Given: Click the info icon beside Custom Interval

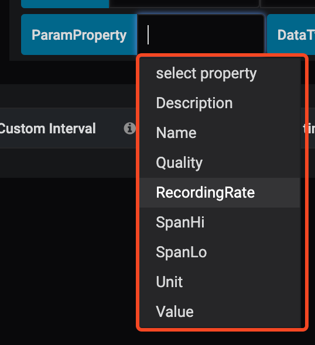Looking at the screenshot, I should point(129,128).
